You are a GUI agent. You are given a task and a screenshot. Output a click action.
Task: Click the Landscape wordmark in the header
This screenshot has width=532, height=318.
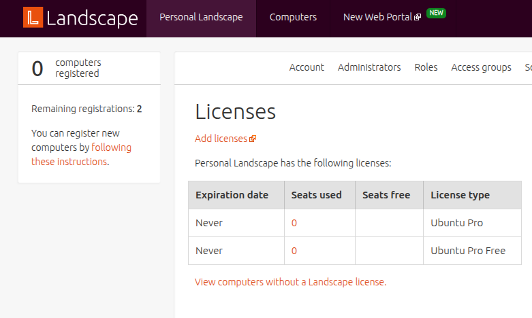[92, 18]
